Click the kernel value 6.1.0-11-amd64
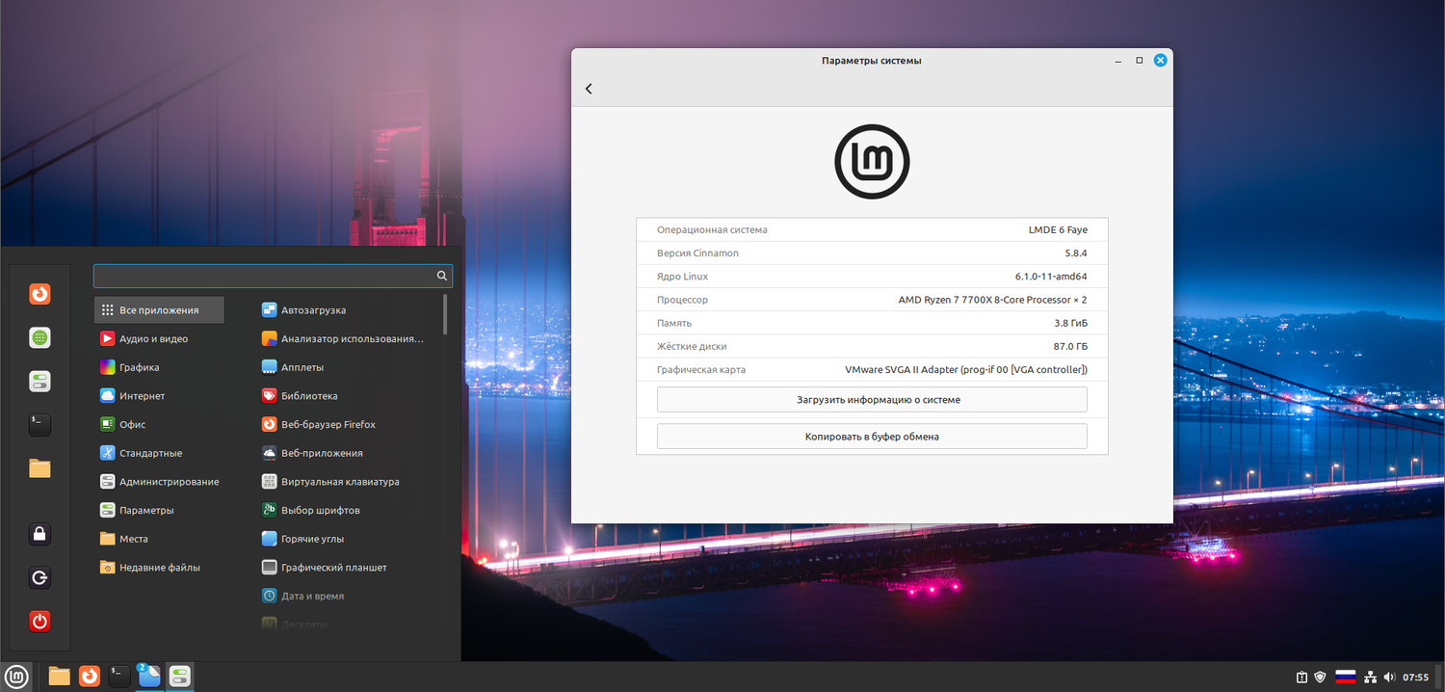1445x692 pixels. coord(1051,277)
